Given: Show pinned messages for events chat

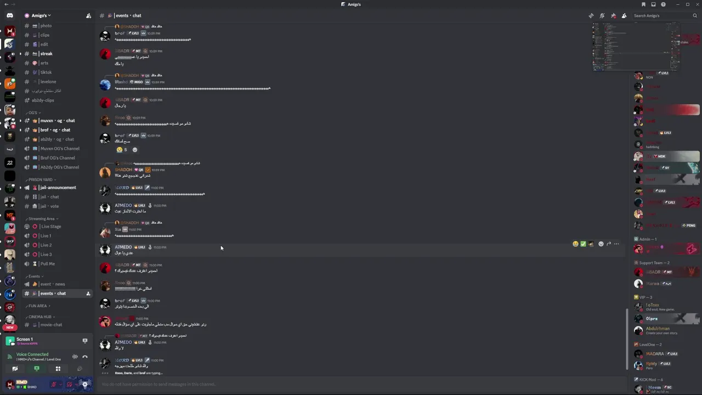Looking at the screenshot, I should pos(613,15).
